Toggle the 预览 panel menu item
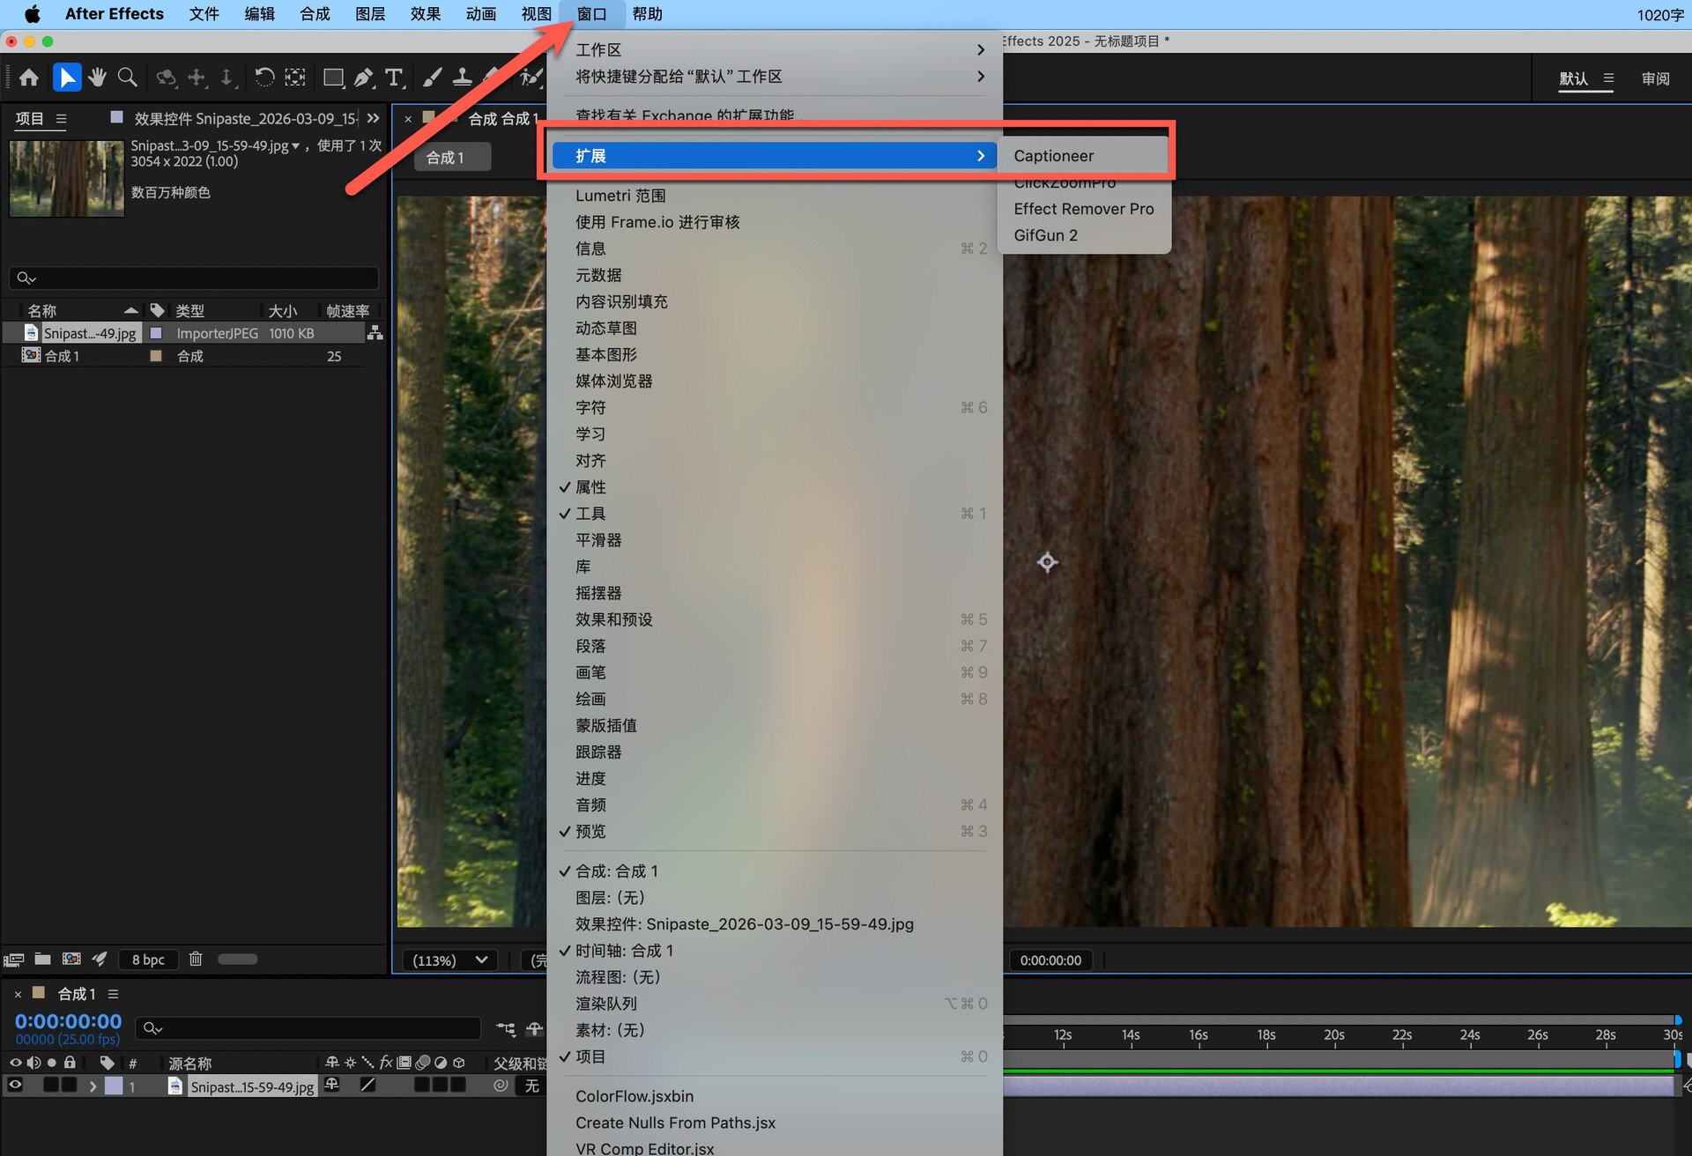 coord(590,832)
